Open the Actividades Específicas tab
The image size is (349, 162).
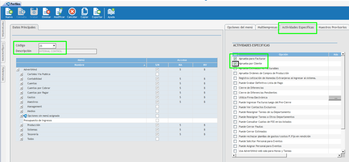coord(298,27)
